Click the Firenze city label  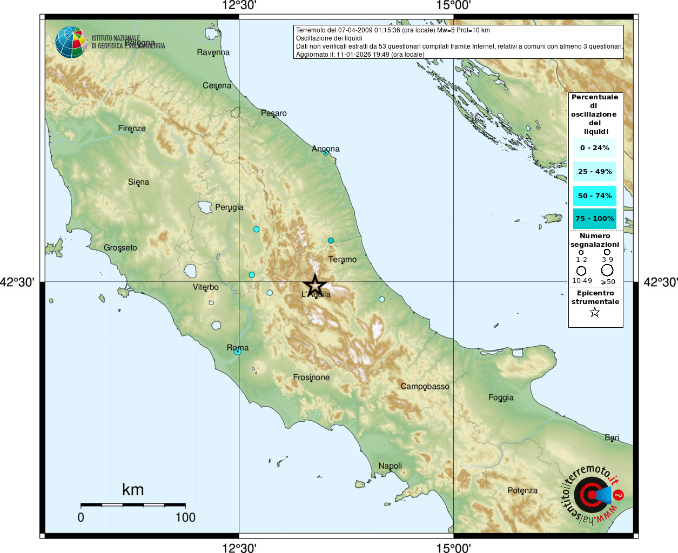(132, 129)
